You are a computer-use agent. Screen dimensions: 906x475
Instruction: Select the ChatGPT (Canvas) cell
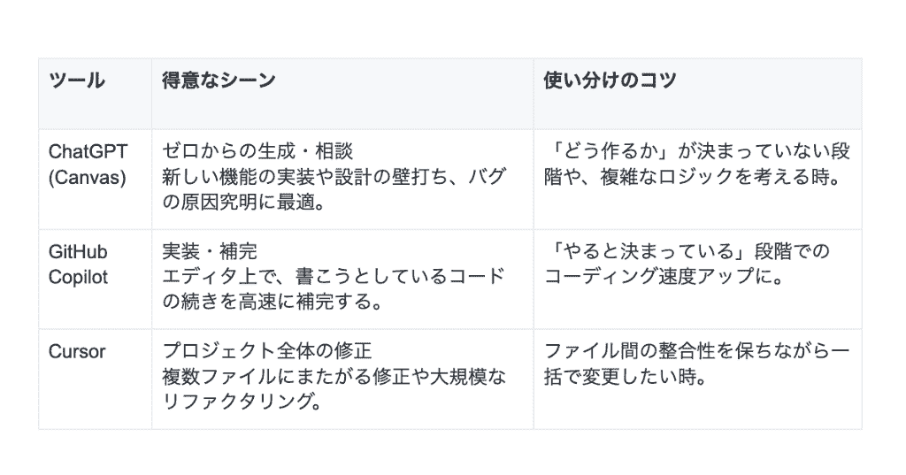coord(95,180)
